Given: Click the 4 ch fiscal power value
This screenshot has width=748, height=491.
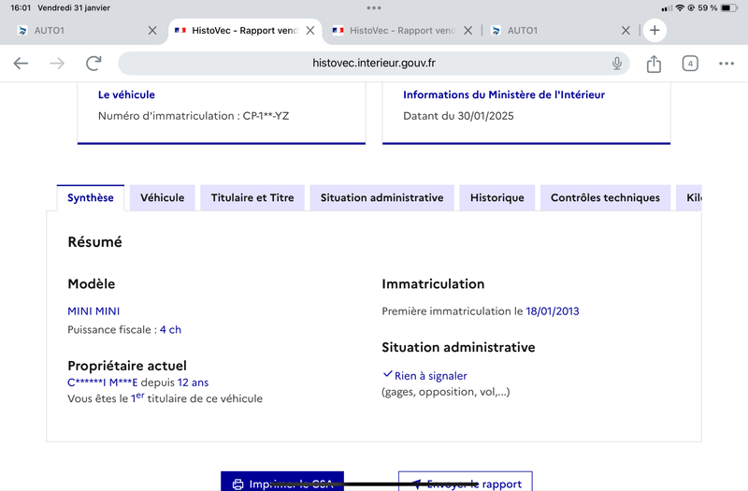Looking at the screenshot, I should pyautogui.click(x=170, y=330).
